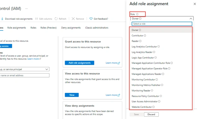Pick Resource Policy Contributor role
Screen dimensions: 197x119
(161, 96)
